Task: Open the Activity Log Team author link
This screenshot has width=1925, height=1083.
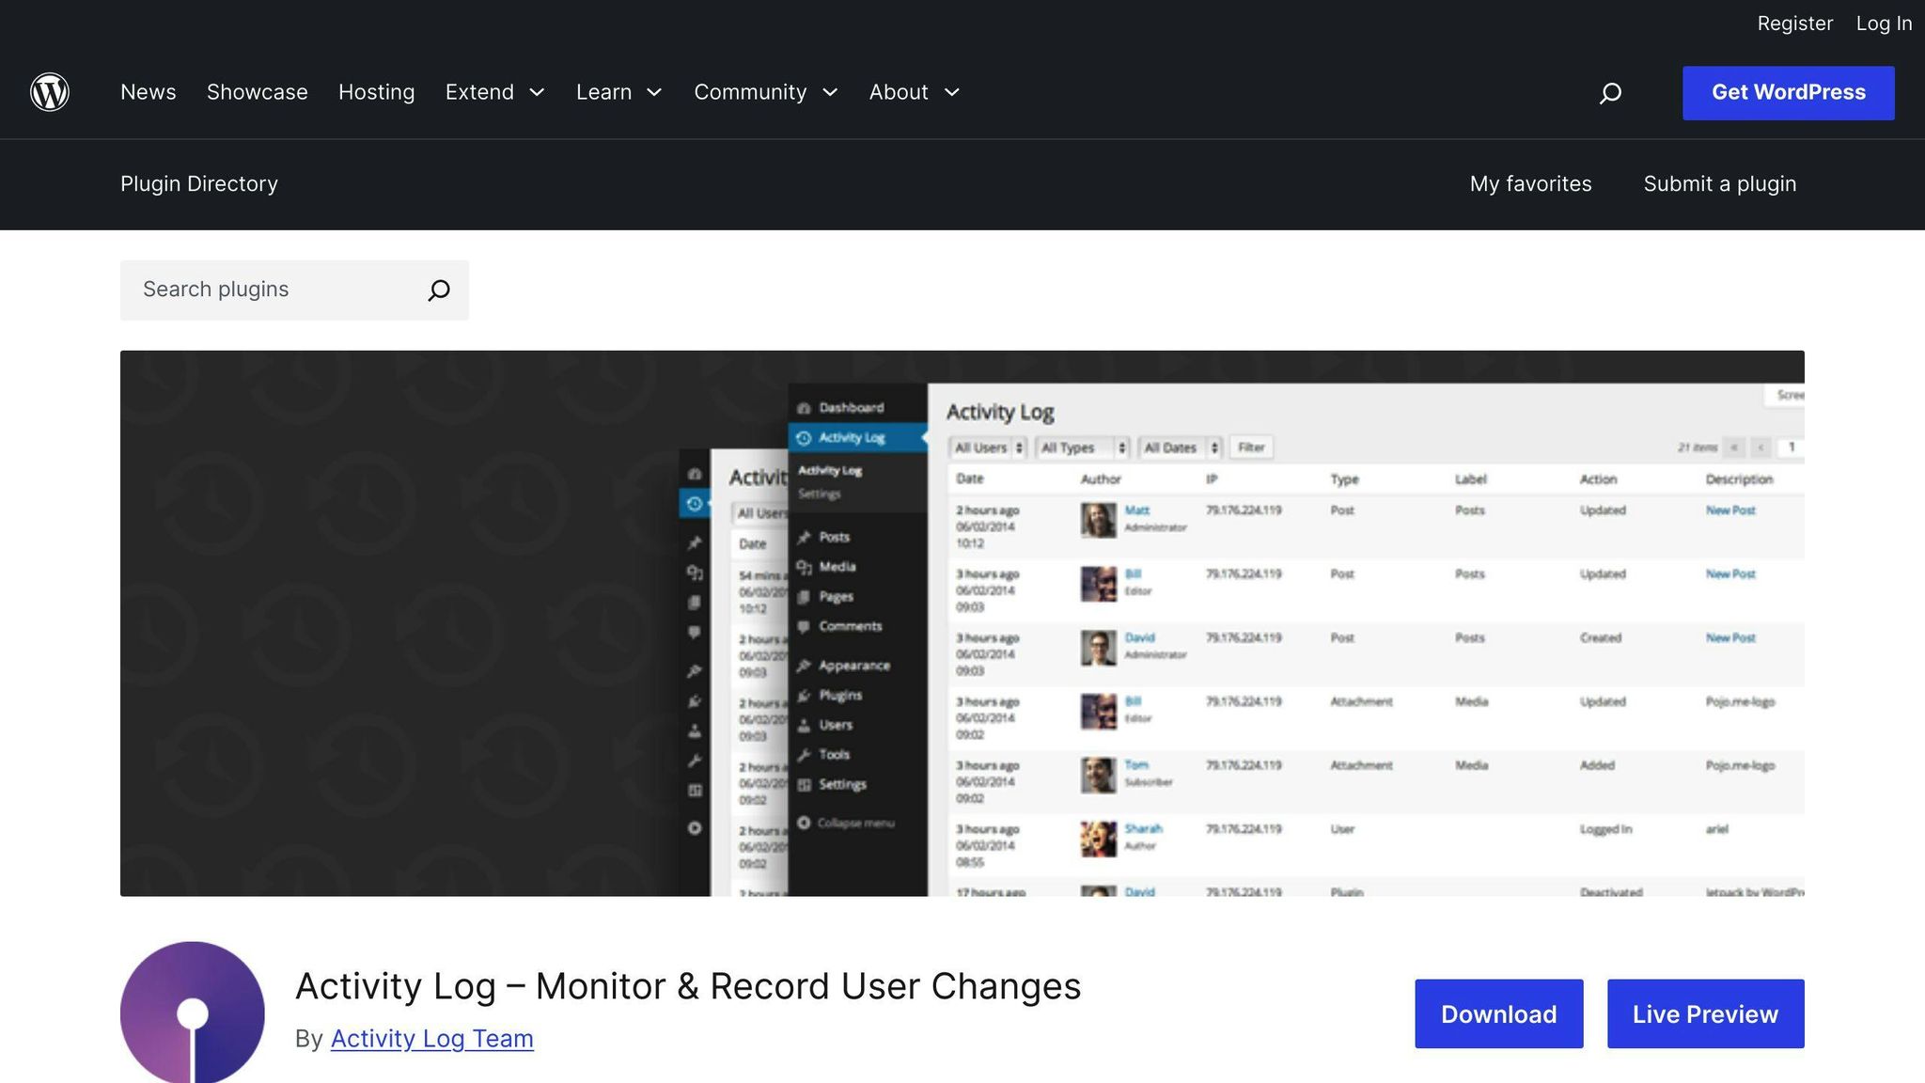Action: coord(432,1039)
